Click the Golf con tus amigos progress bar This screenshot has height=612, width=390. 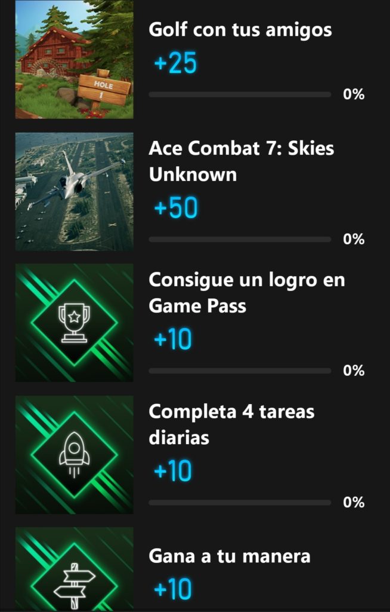(x=239, y=94)
